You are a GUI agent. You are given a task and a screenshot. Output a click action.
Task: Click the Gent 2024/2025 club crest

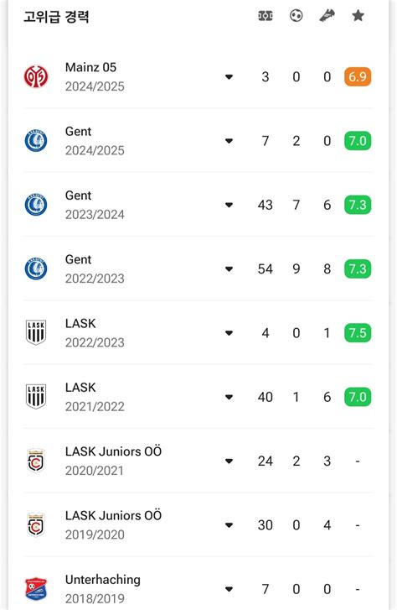pyautogui.click(x=36, y=140)
